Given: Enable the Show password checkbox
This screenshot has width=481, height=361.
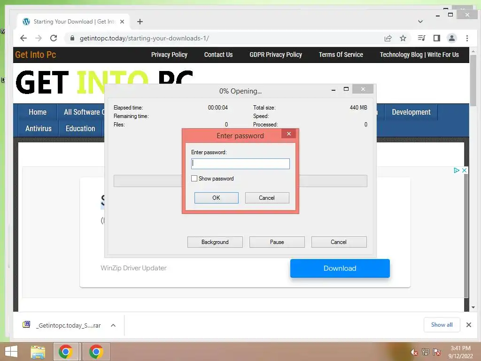Looking at the screenshot, I should point(194,178).
